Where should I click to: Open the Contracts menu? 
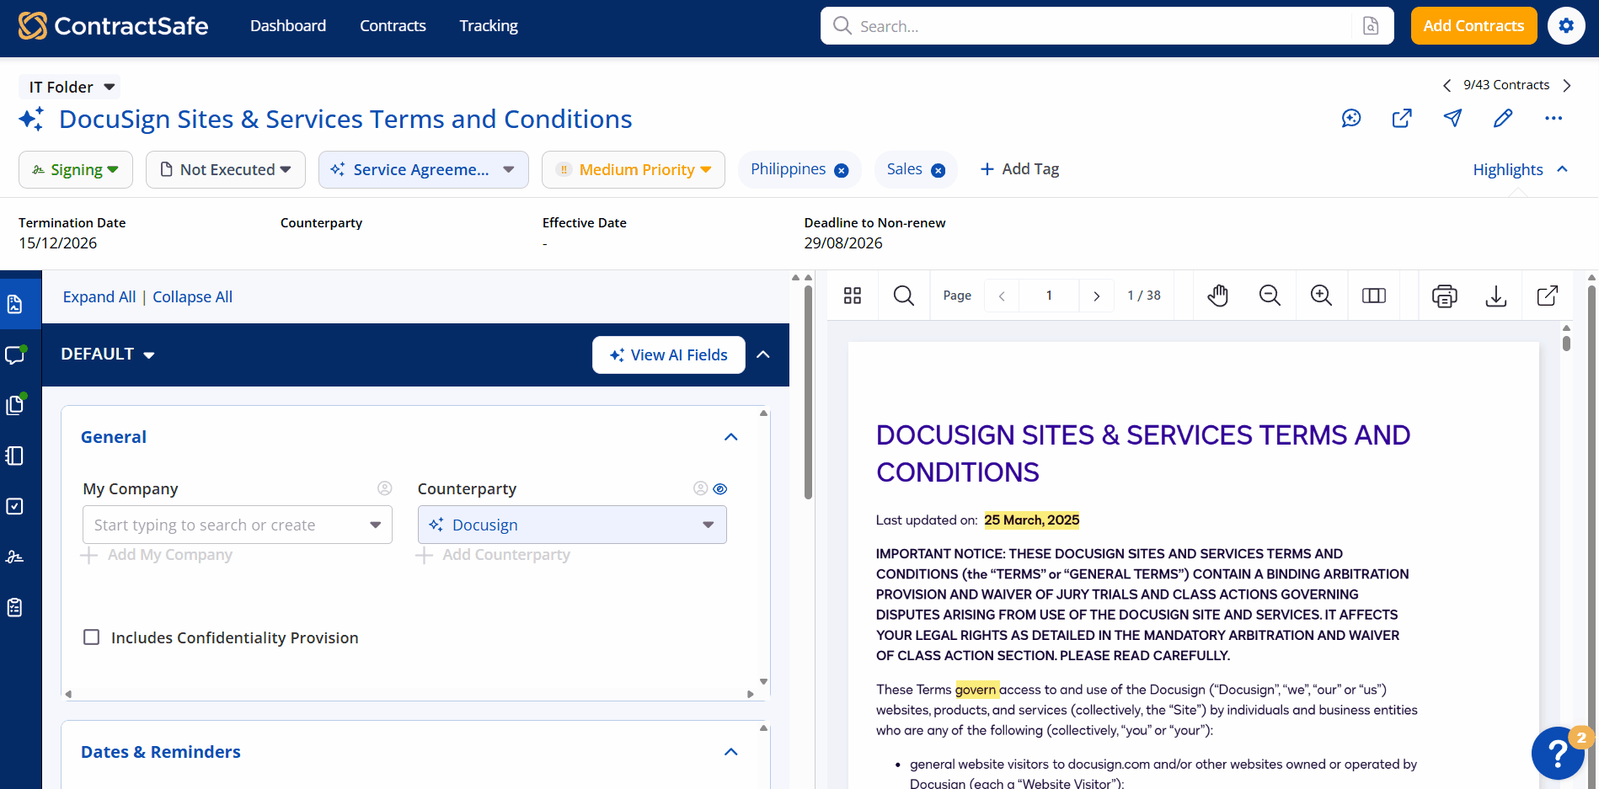pos(393,26)
